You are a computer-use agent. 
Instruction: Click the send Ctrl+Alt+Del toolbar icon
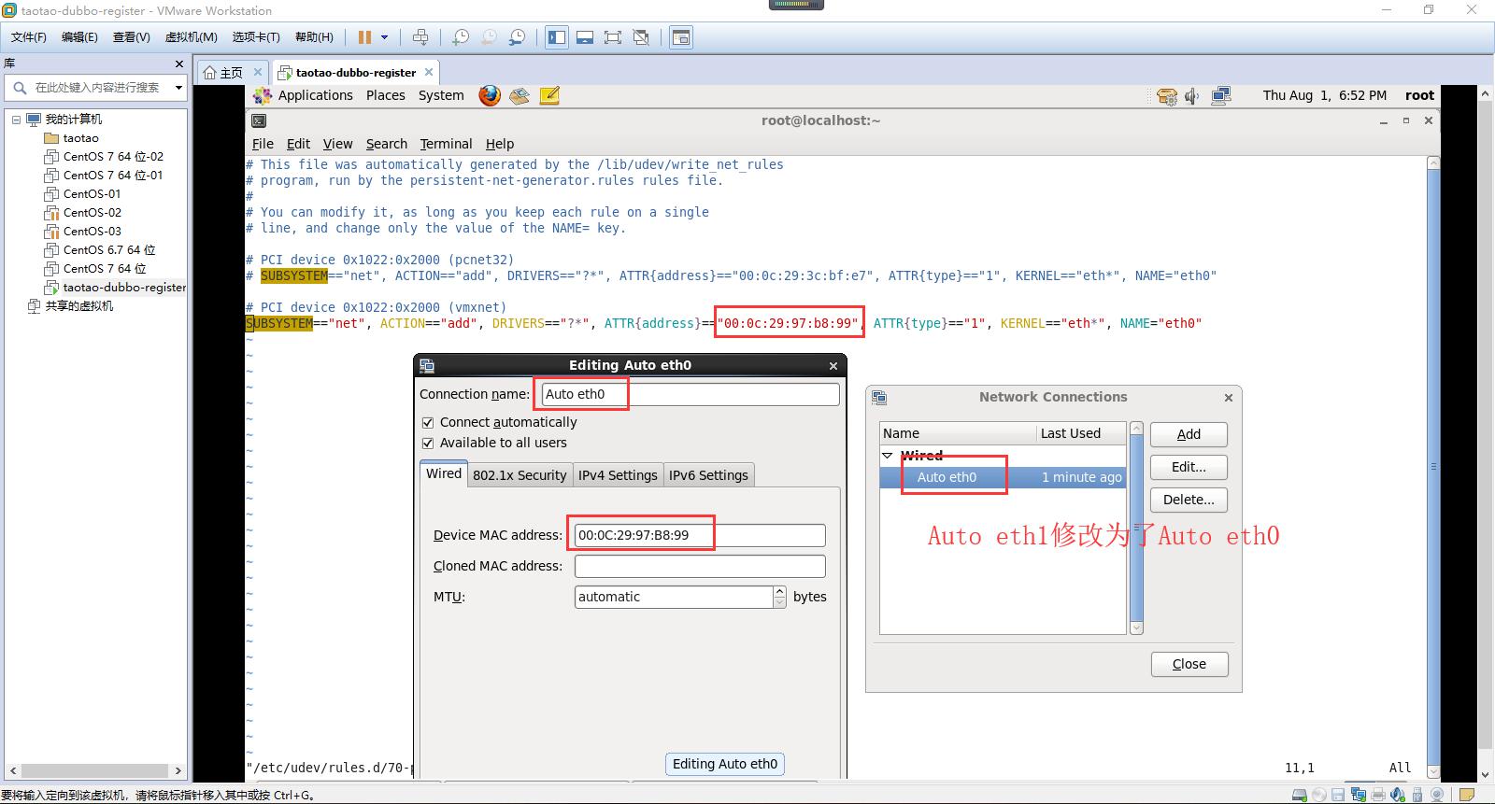[420, 37]
